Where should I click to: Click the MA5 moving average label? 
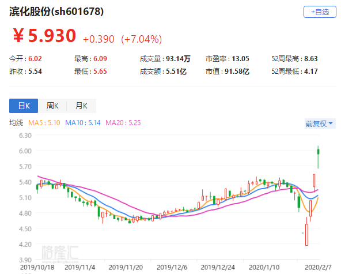(44, 123)
